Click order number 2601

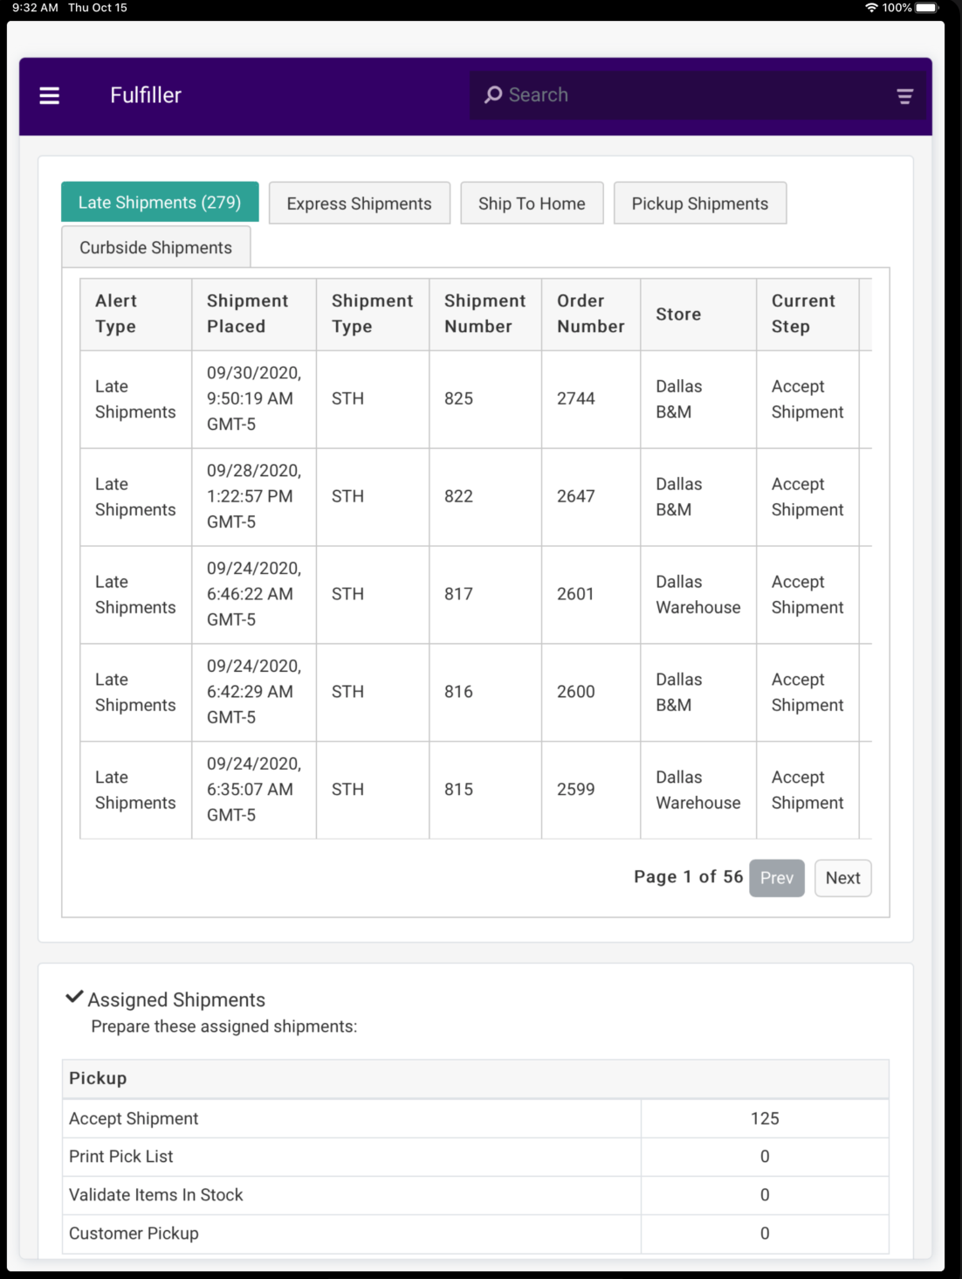point(575,594)
